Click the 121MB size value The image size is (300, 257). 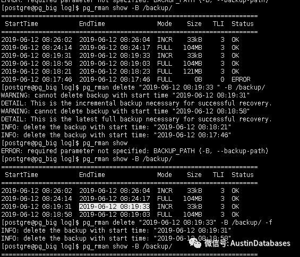point(192,72)
